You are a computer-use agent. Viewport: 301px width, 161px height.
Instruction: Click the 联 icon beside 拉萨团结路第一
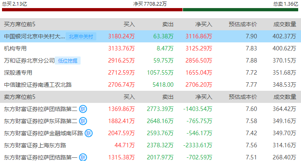[83, 157]
